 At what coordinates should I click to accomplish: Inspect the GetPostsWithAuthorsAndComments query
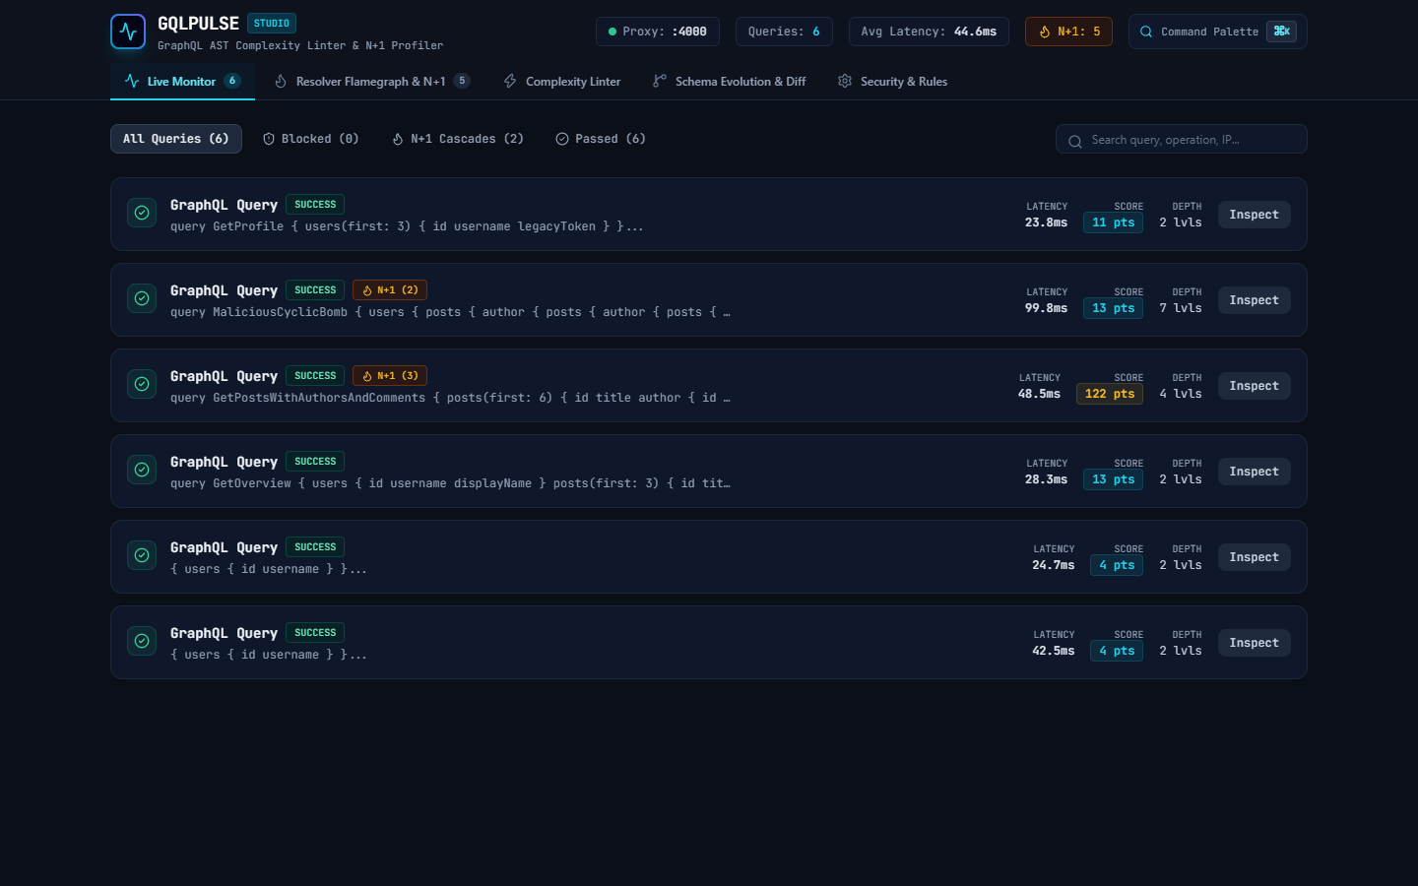[1254, 386]
